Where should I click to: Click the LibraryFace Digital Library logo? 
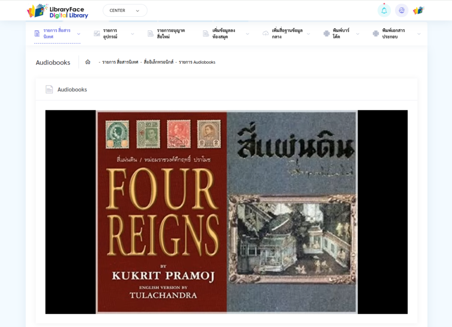click(x=57, y=11)
